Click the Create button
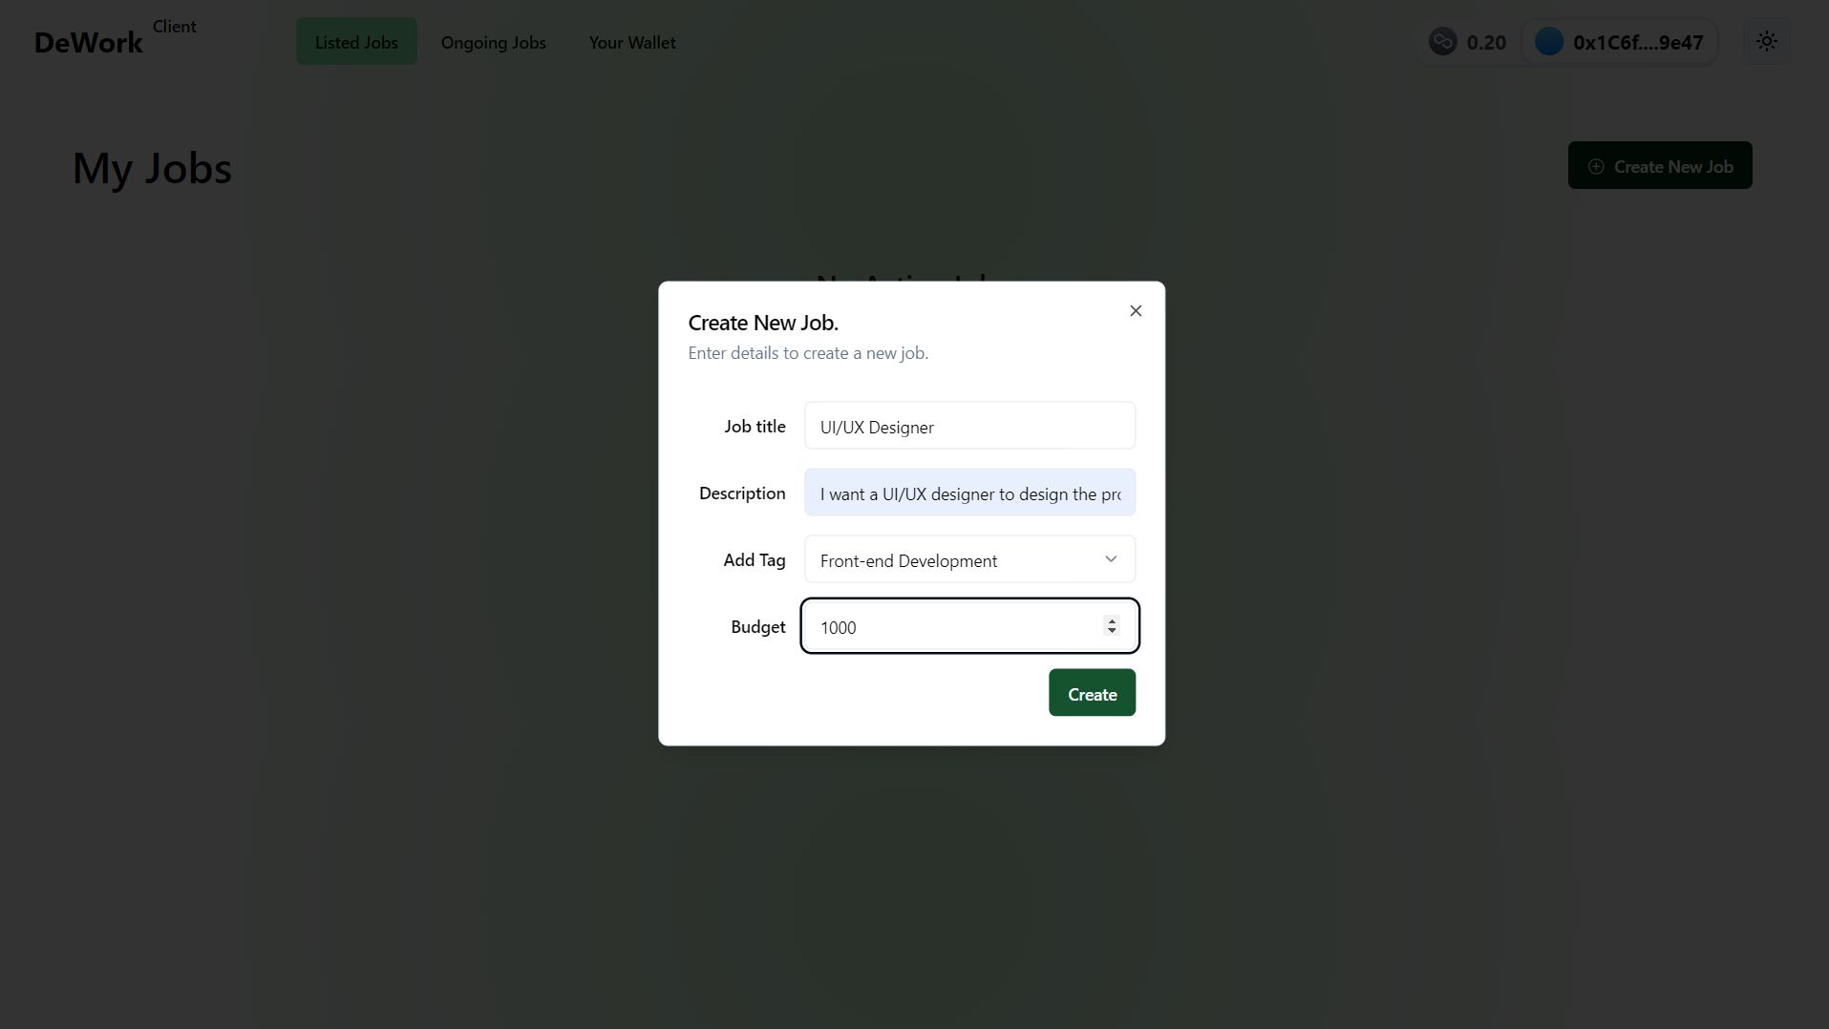The height and width of the screenshot is (1029, 1829). [x=1092, y=693]
